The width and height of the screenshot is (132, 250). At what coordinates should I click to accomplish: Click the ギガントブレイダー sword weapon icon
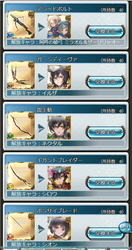[21, 176]
